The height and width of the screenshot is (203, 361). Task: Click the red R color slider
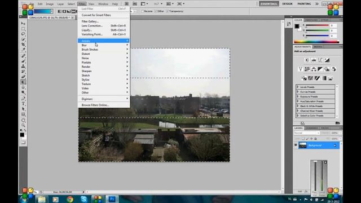click(x=317, y=25)
